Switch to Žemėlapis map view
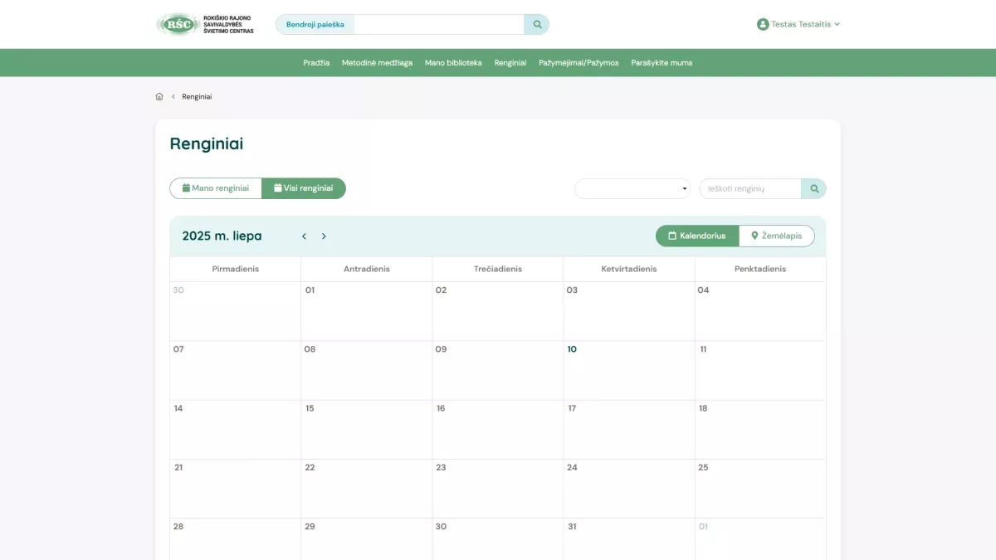Image resolution: width=996 pixels, height=560 pixels. click(777, 236)
